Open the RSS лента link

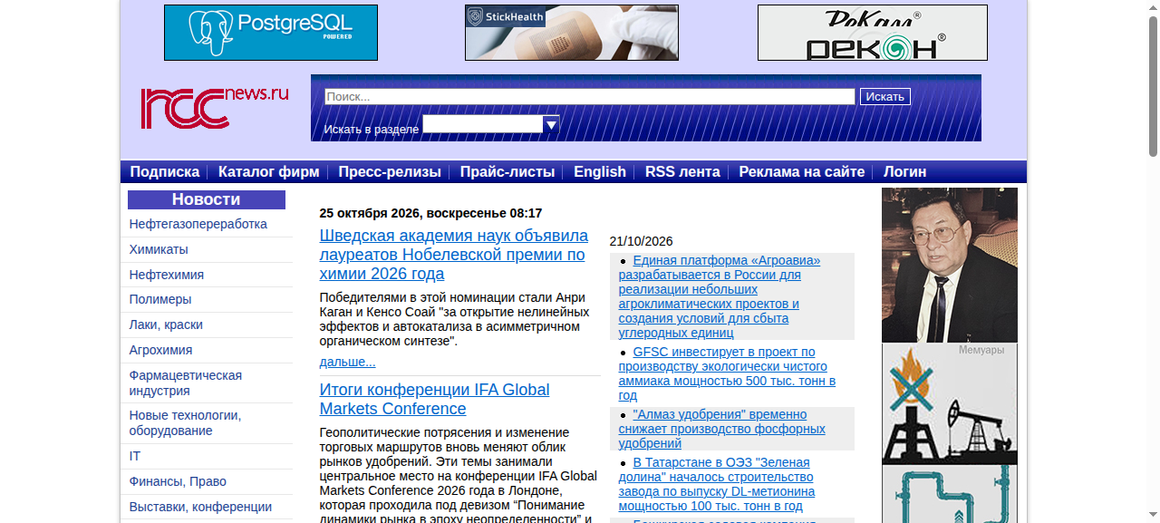[682, 172]
